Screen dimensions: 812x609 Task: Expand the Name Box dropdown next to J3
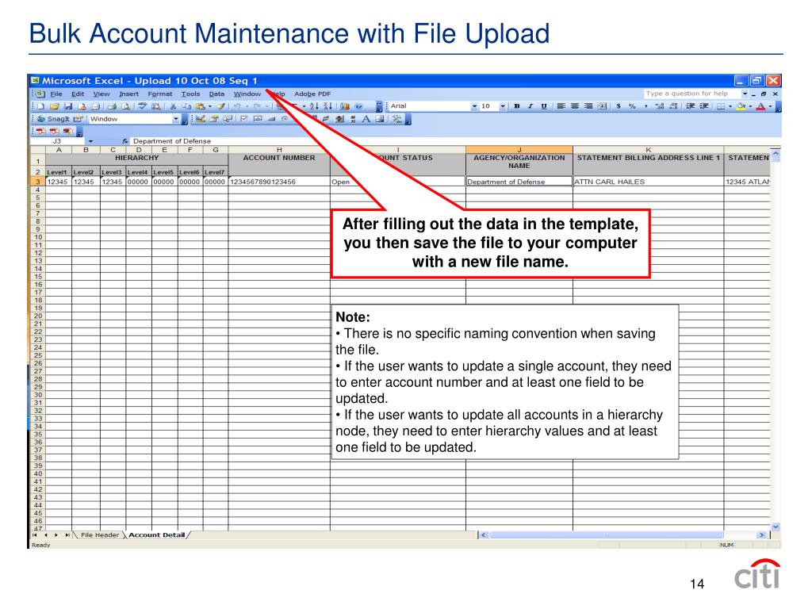pos(90,141)
